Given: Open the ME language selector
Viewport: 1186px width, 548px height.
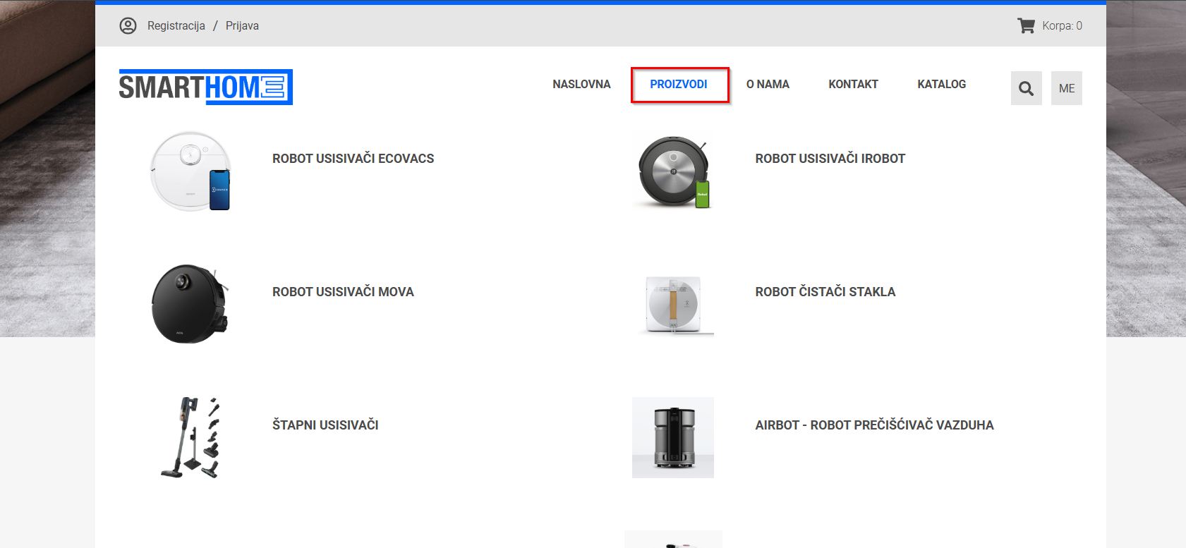Looking at the screenshot, I should point(1066,89).
